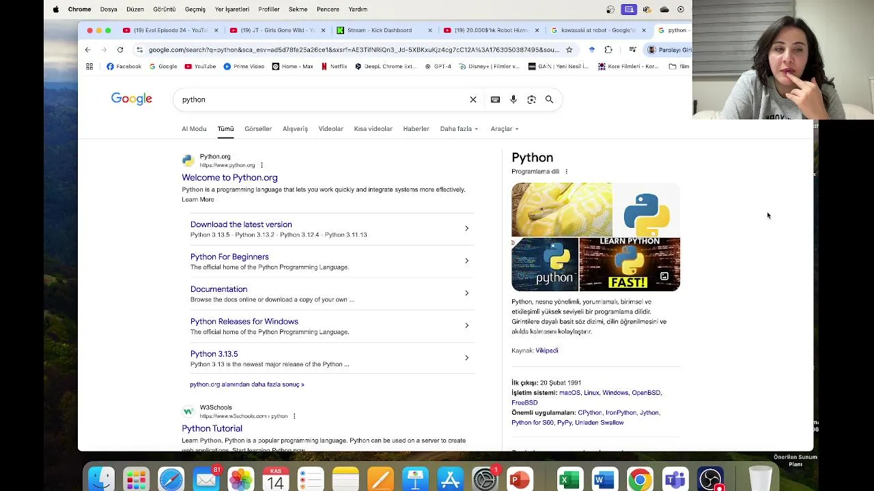Screen dimensions: 874x491
Task: Switch to the Görseller tab
Action: pos(258,129)
